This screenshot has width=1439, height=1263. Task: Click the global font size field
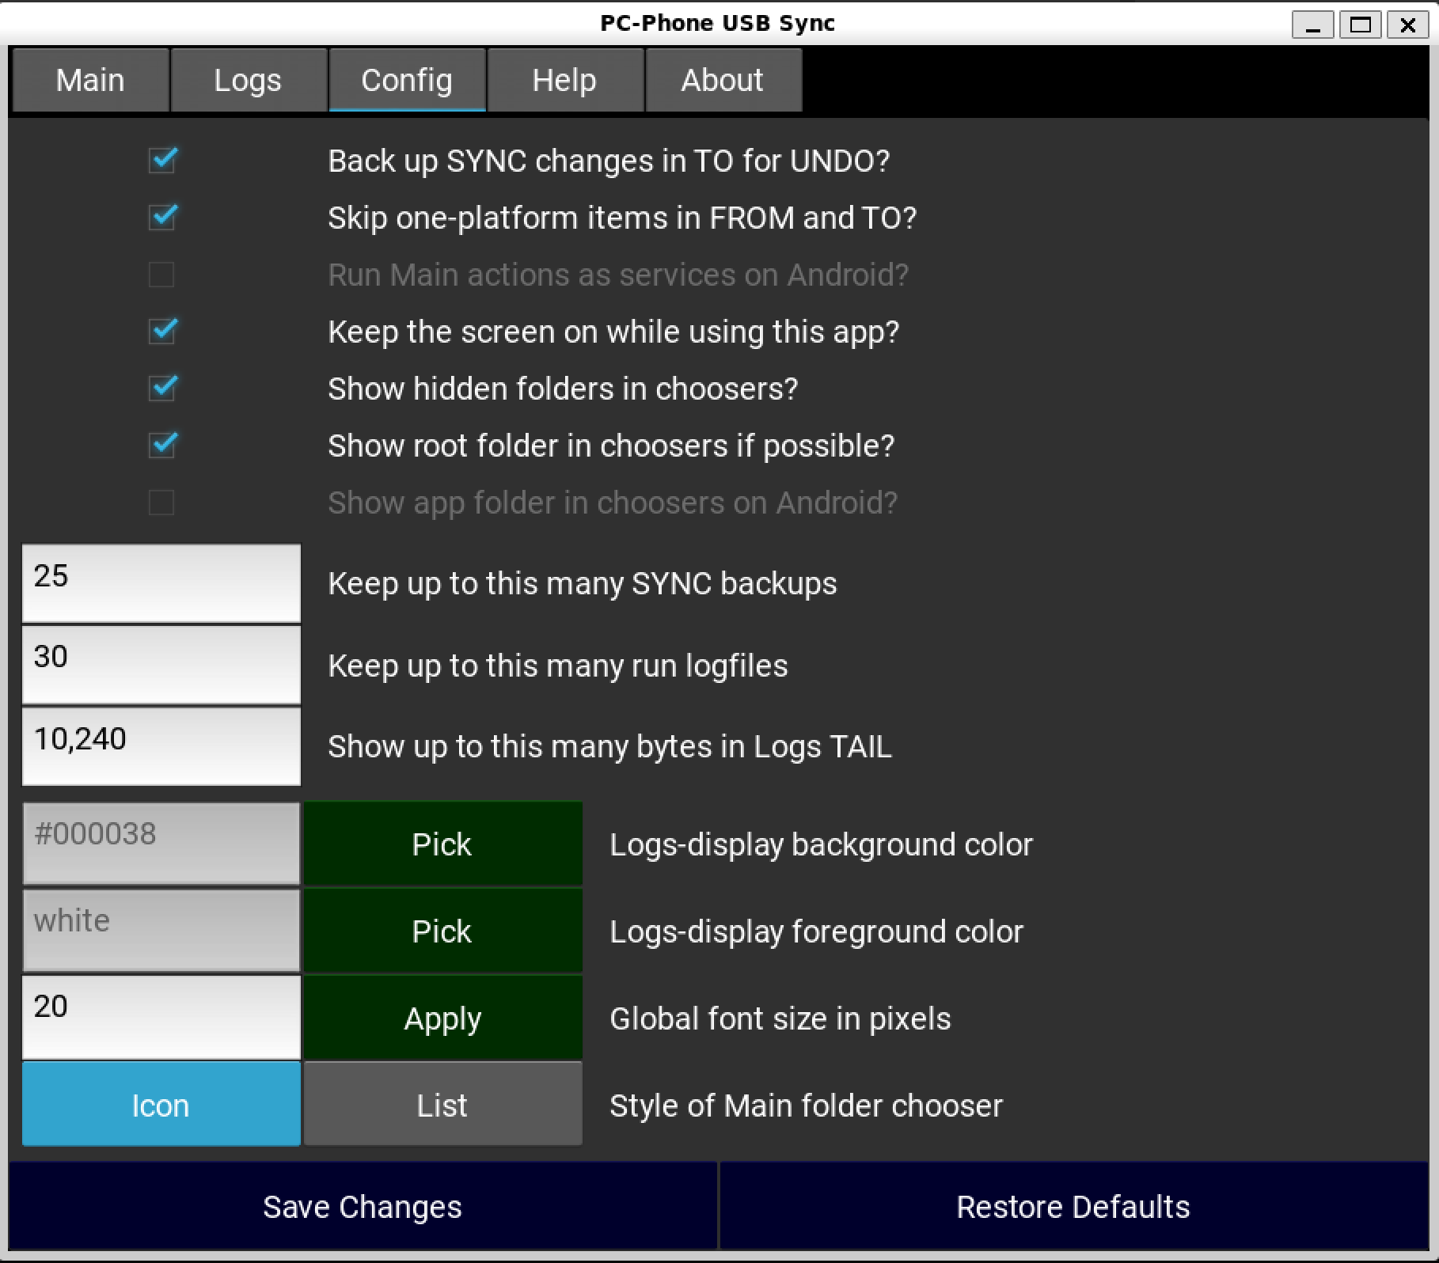click(161, 1018)
